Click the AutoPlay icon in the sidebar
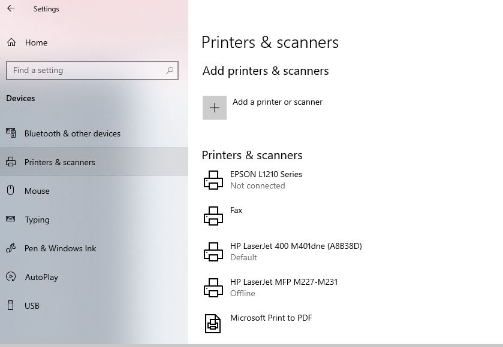The height and width of the screenshot is (347, 503). pyautogui.click(x=11, y=276)
